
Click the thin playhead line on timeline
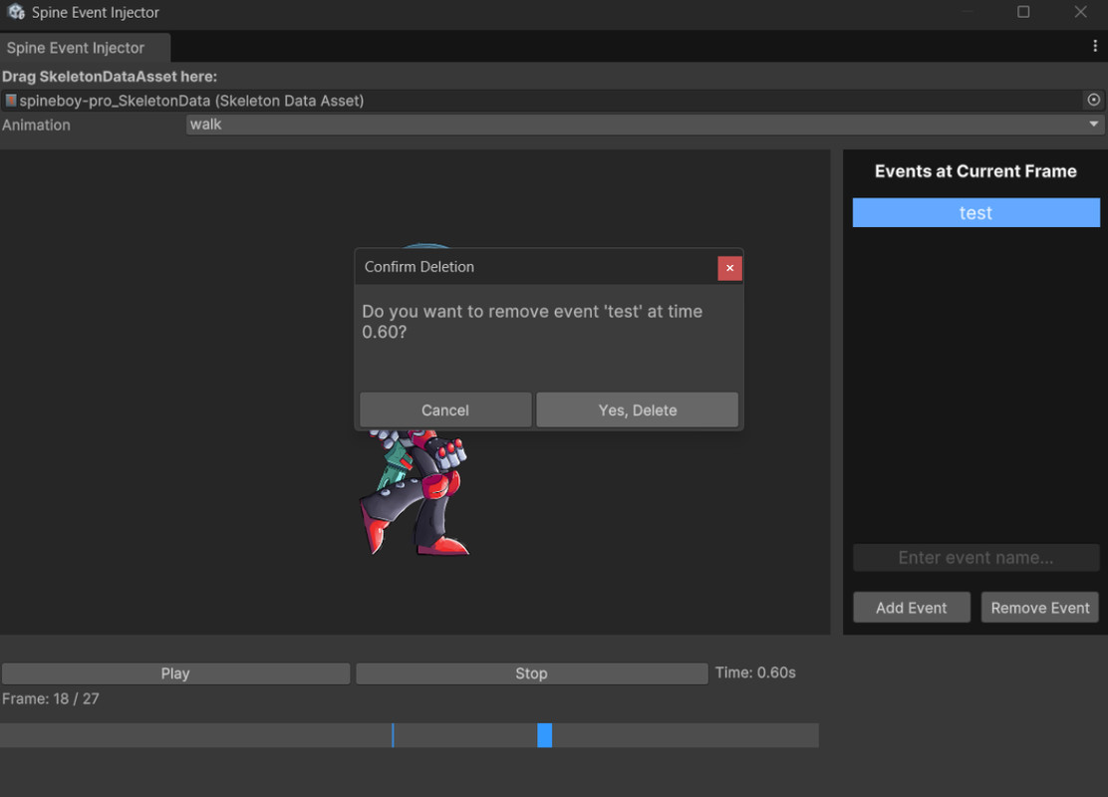pos(393,735)
